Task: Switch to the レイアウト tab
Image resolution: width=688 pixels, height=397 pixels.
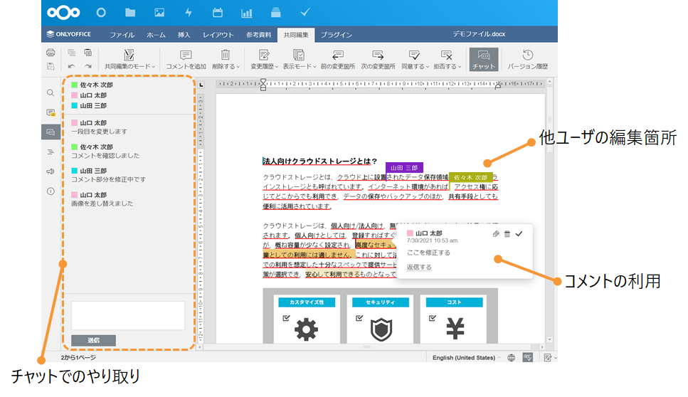Action: 218,35
